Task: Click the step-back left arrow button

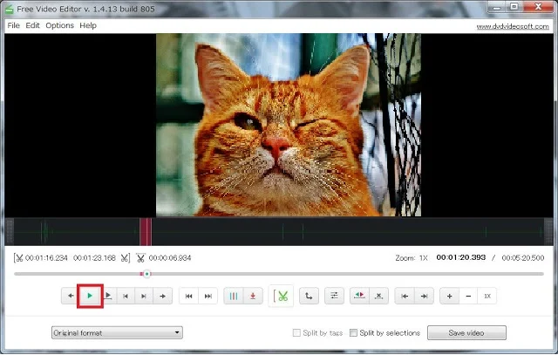Action: click(71, 296)
